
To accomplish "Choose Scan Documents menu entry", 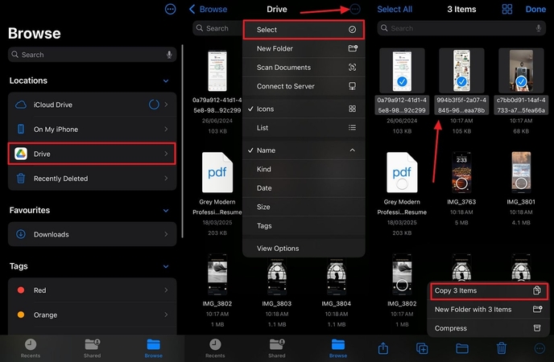I will (x=304, y=68).
